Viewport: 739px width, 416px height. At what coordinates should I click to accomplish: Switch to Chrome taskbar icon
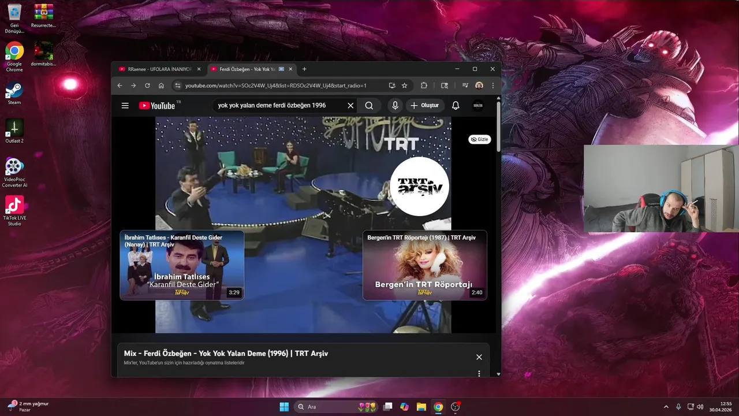pyautogui.click(x=438, y=407)
